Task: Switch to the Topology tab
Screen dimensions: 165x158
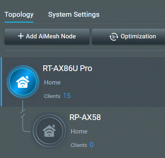Action: (19, 14)
